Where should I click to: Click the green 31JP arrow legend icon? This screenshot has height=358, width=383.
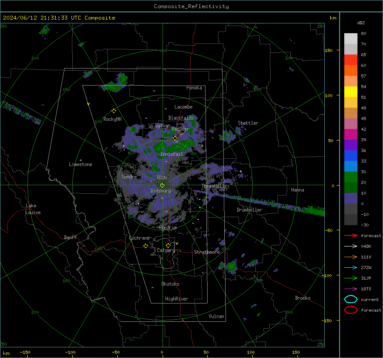[351, 278]
